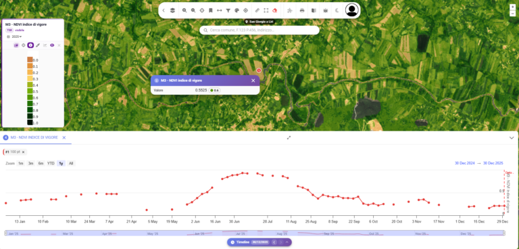Image resolution: width=519 pixels, height=249 pixels.
Task: Select the ruler measurement tool
Action: [x=257, y=11]
